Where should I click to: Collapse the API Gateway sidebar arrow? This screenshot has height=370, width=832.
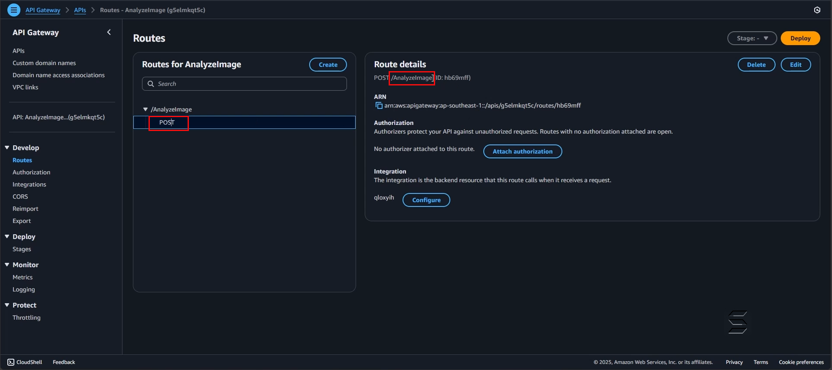tap(109, 32)
